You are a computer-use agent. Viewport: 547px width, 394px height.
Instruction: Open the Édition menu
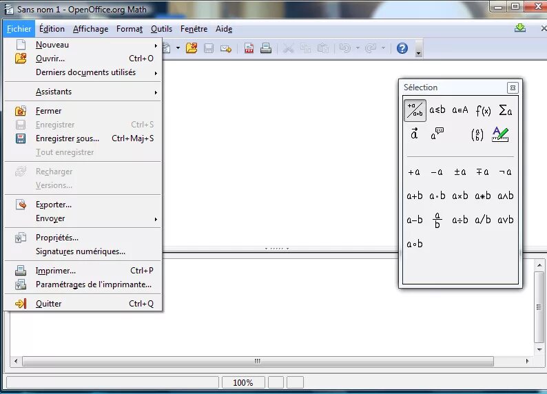(52, 29)
